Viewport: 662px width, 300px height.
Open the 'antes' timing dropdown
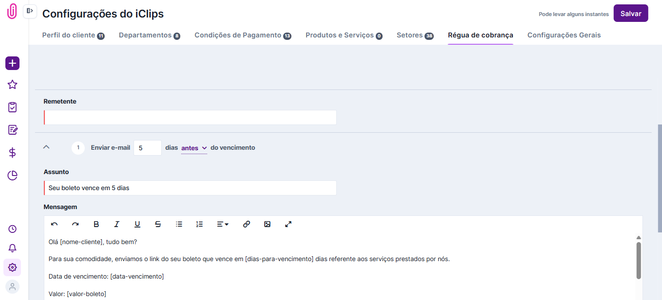point(194,148)
